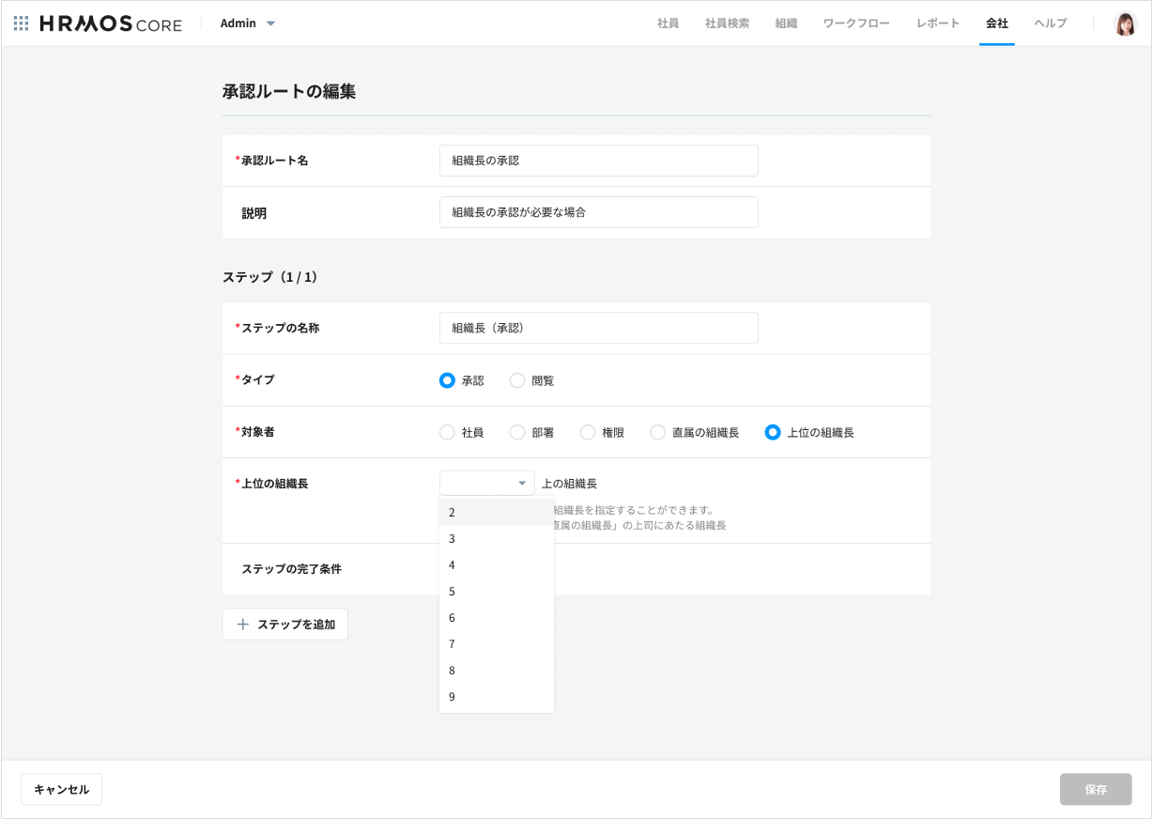Select タイプ radio button 閲覧
Image resolution: width=1153 pixels, height=819 pixels.
point(517,379)
